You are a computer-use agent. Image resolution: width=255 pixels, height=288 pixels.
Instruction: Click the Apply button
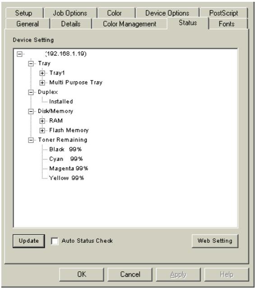pos(178,274)
